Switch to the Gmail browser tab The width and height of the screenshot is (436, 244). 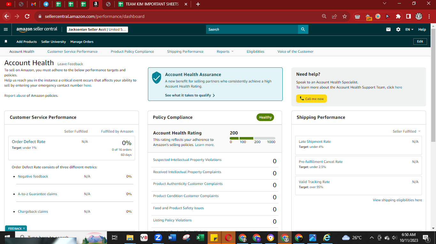pos(34,4)
